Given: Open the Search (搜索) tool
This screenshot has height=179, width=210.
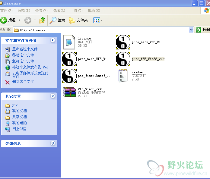Looking at the screenshot, I should click(x=57, y=20).
